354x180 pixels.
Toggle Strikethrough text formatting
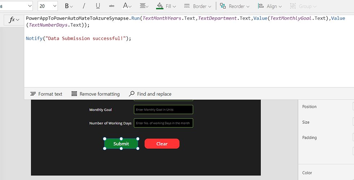click(x=112, y=6)
